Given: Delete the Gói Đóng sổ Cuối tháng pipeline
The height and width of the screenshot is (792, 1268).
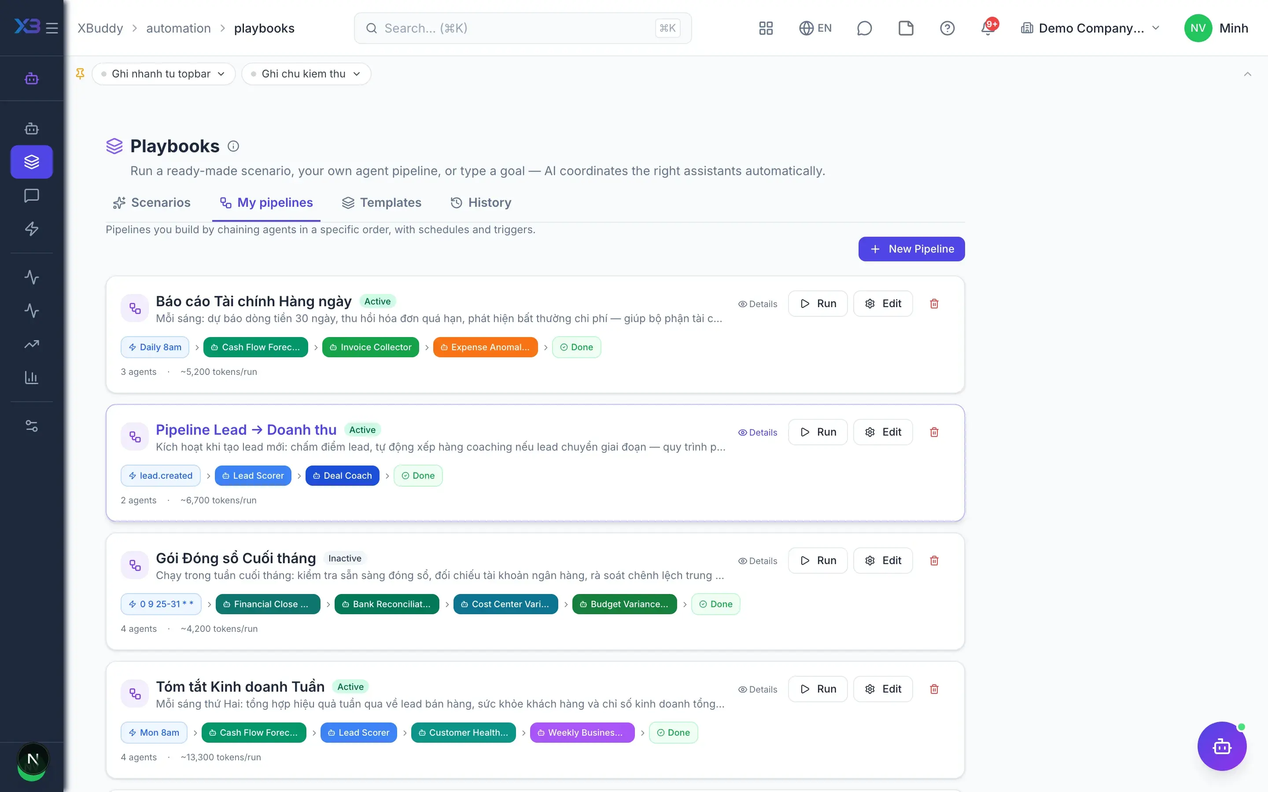Looking at the screenshot, I should pos(934,561).
